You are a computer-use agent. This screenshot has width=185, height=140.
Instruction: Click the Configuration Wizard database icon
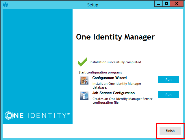coord(84,80)
